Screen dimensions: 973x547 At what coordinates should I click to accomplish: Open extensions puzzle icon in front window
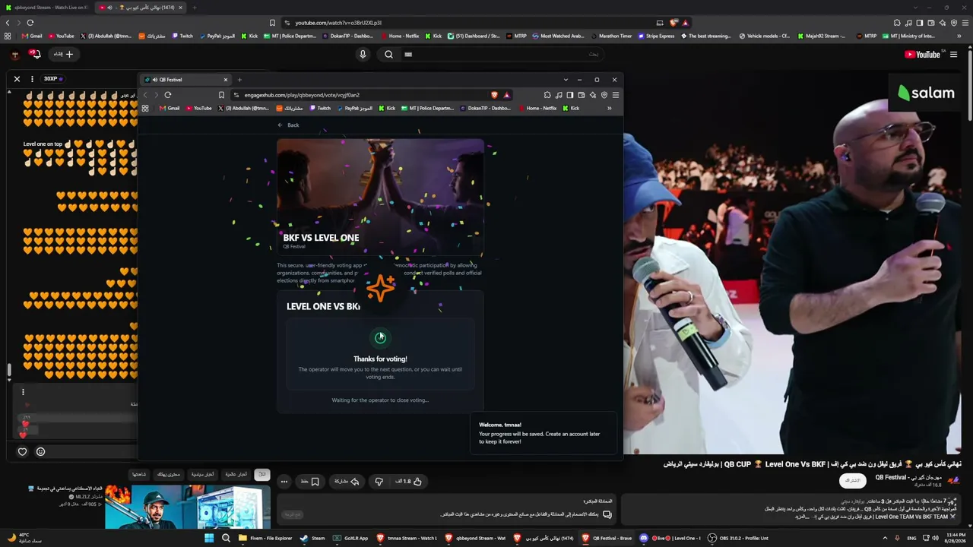[x=547, y=95]
